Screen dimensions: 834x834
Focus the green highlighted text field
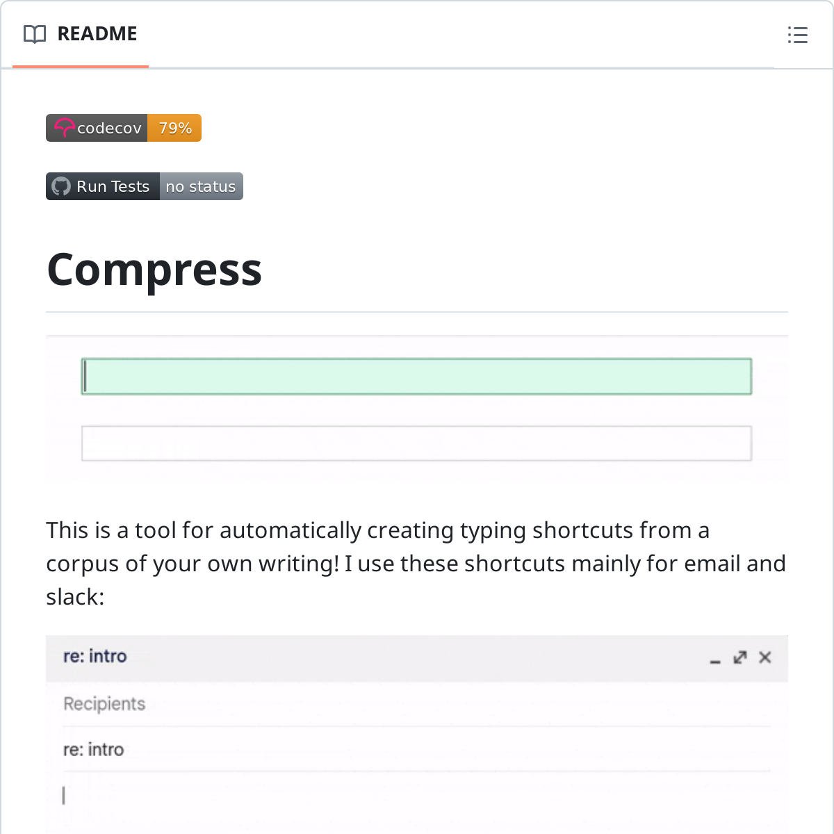point(416,377)
